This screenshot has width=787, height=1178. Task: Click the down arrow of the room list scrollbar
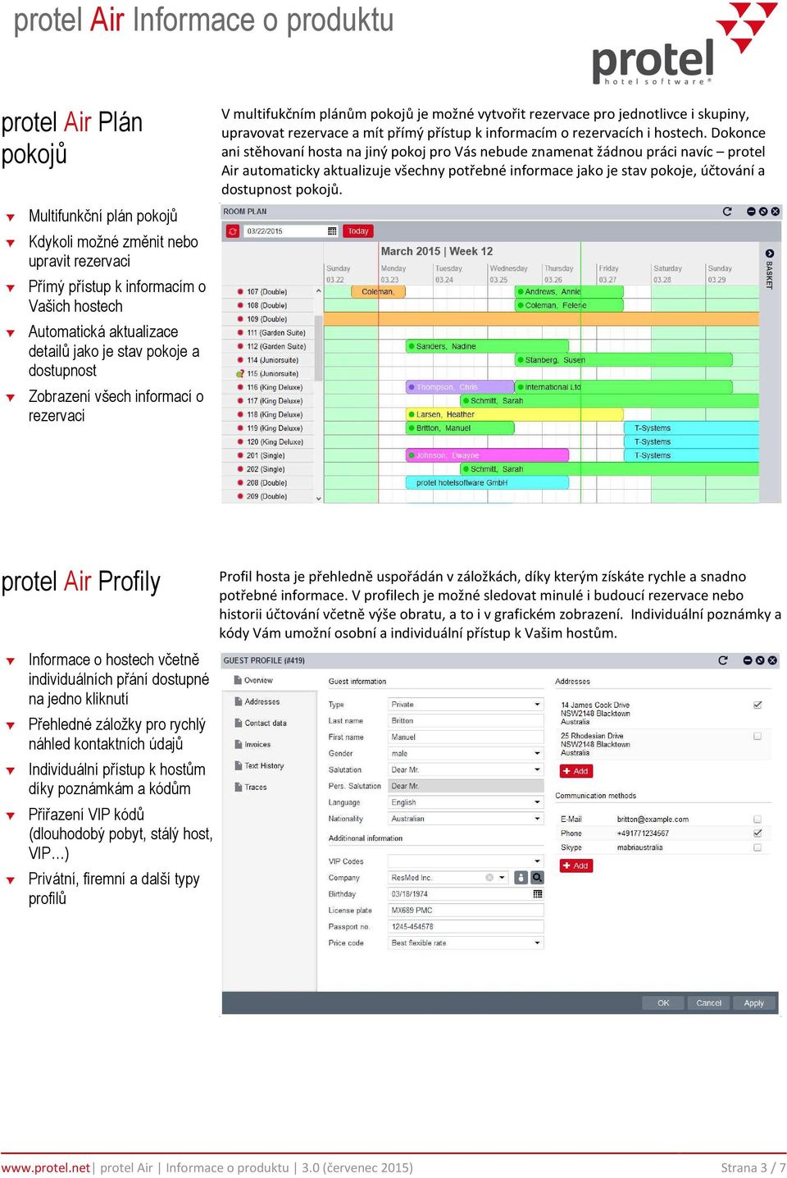(319, 497)
